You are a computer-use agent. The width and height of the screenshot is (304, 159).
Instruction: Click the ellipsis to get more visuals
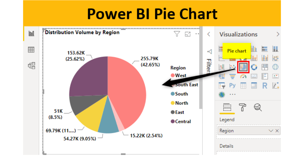point(232,94)
